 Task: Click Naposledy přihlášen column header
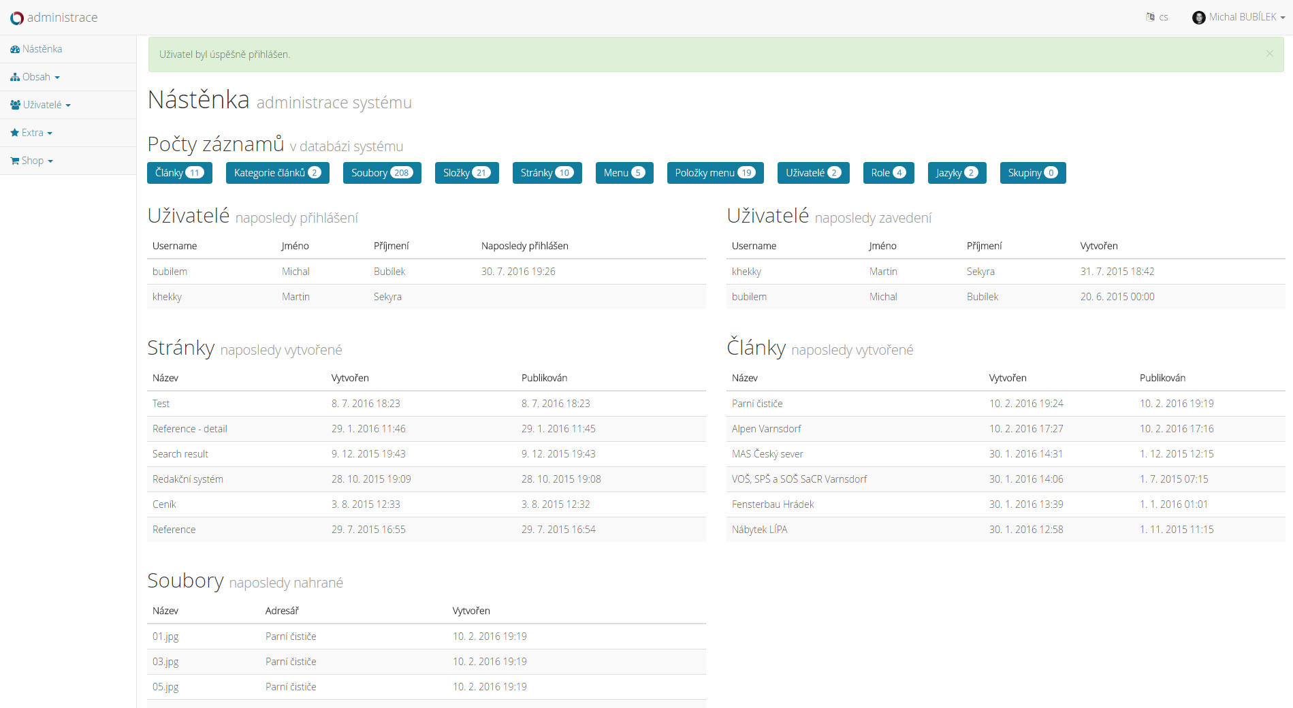click(524, 246)
